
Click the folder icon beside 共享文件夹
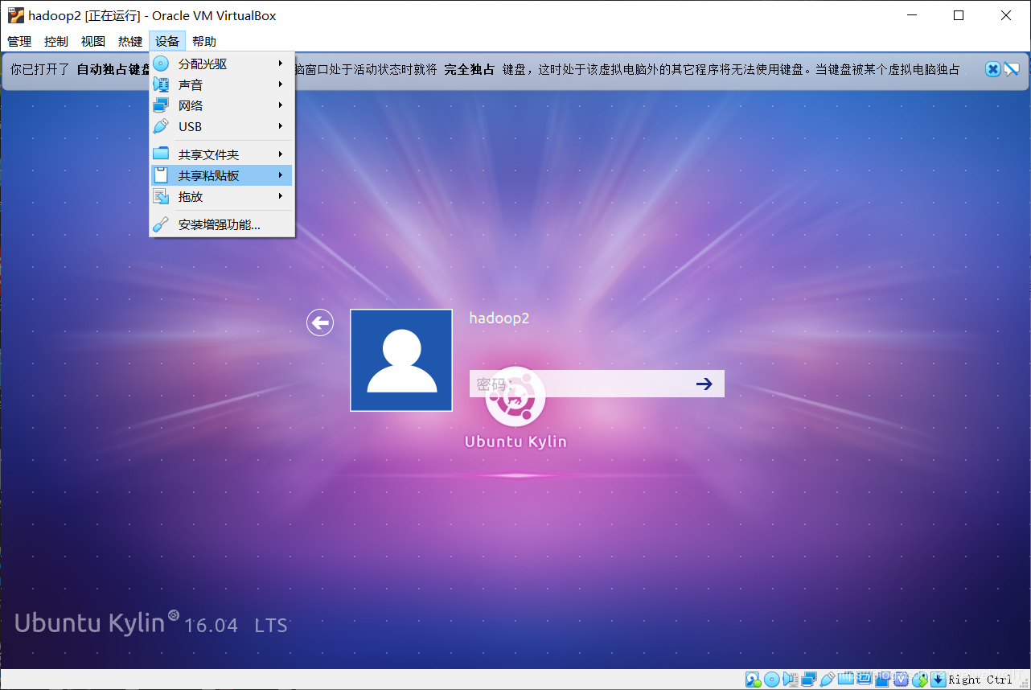point(162,154)
